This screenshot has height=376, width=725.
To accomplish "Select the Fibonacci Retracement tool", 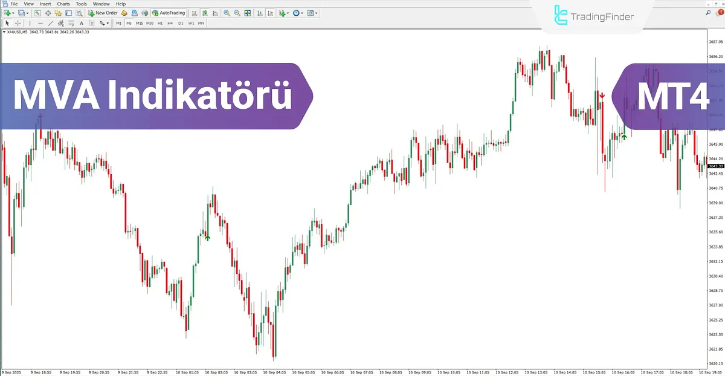I will click(60, 23).
